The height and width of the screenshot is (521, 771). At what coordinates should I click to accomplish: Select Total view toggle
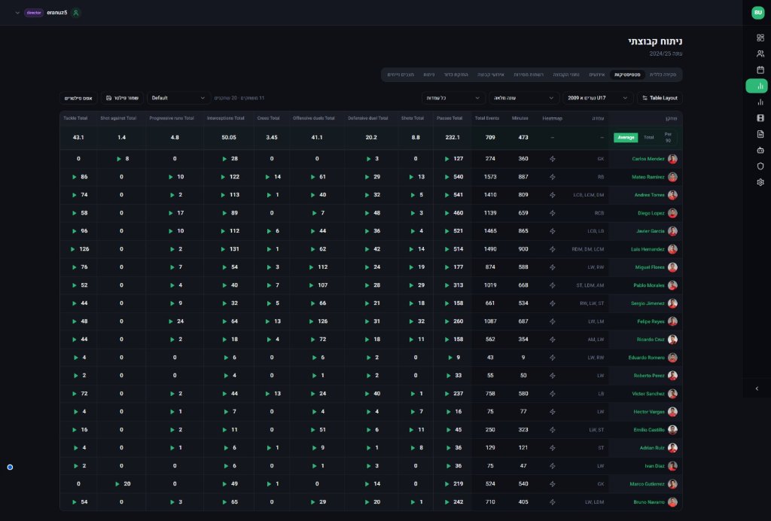point(648,138)
